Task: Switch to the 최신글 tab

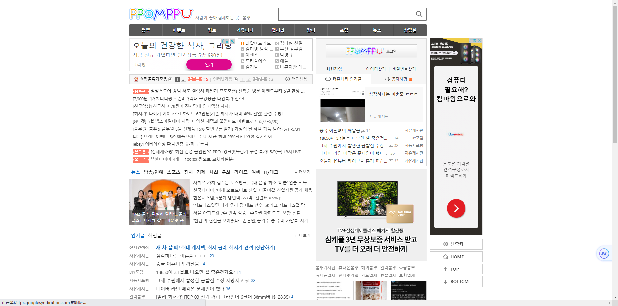Action: point(154,235)
